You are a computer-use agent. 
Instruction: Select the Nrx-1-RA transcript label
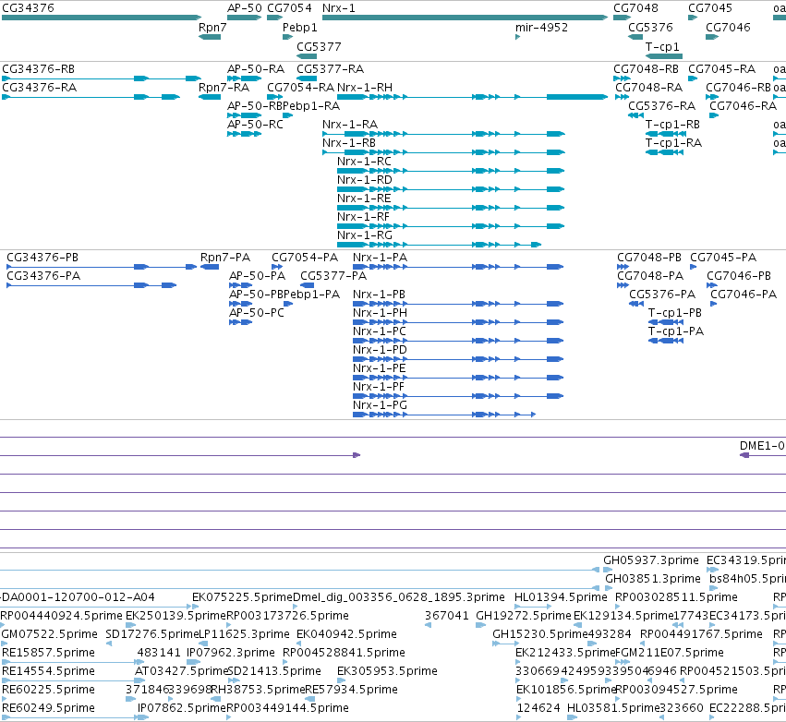click(350, 124)
